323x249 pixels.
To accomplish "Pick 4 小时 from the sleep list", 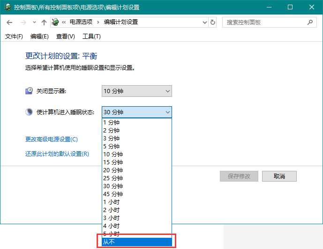I will click(x=137, y=226).
